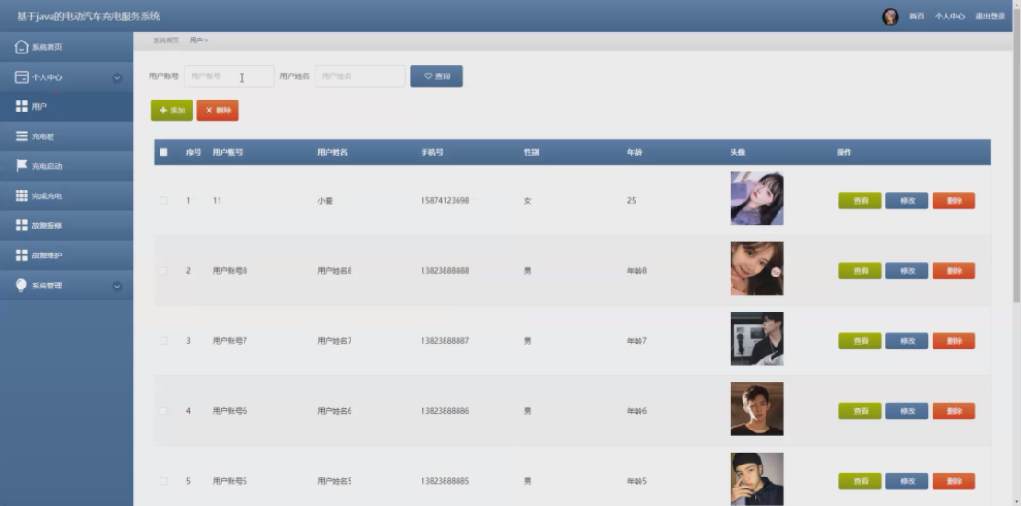The height and width of the screenshot is (506, 1022).
Task: Click 退出登录 in top bar
Action: [x=990, y=17]
